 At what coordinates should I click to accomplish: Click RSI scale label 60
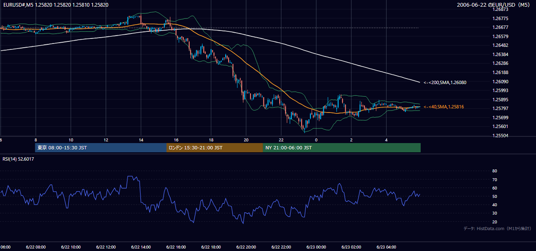click(495, 188)
